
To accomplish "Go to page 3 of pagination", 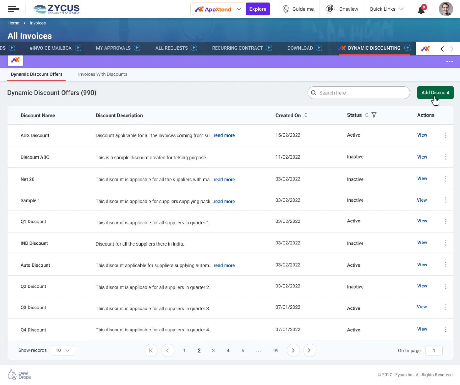I will tap(213, 350).
